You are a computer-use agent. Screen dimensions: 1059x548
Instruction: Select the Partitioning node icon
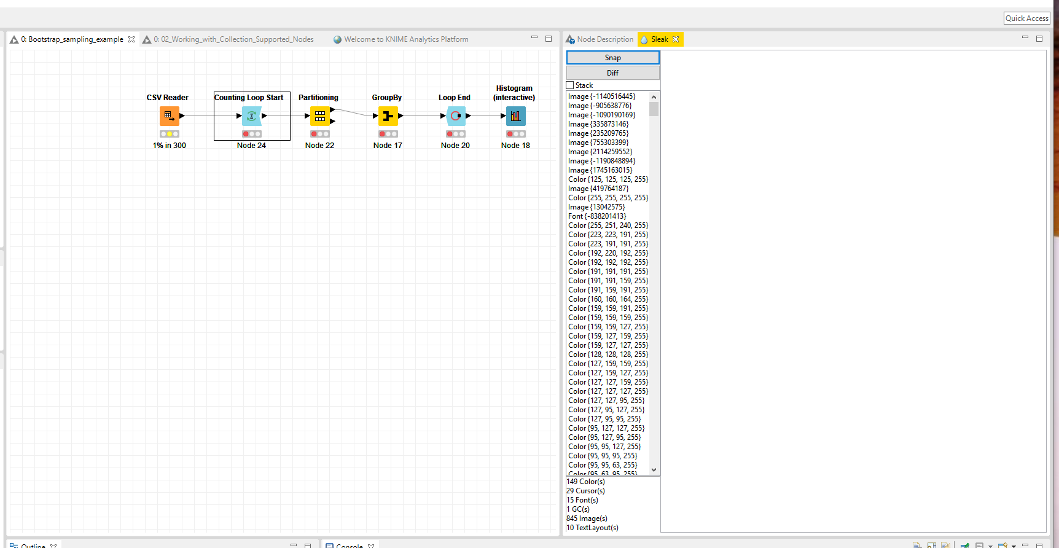click(320, 115)
